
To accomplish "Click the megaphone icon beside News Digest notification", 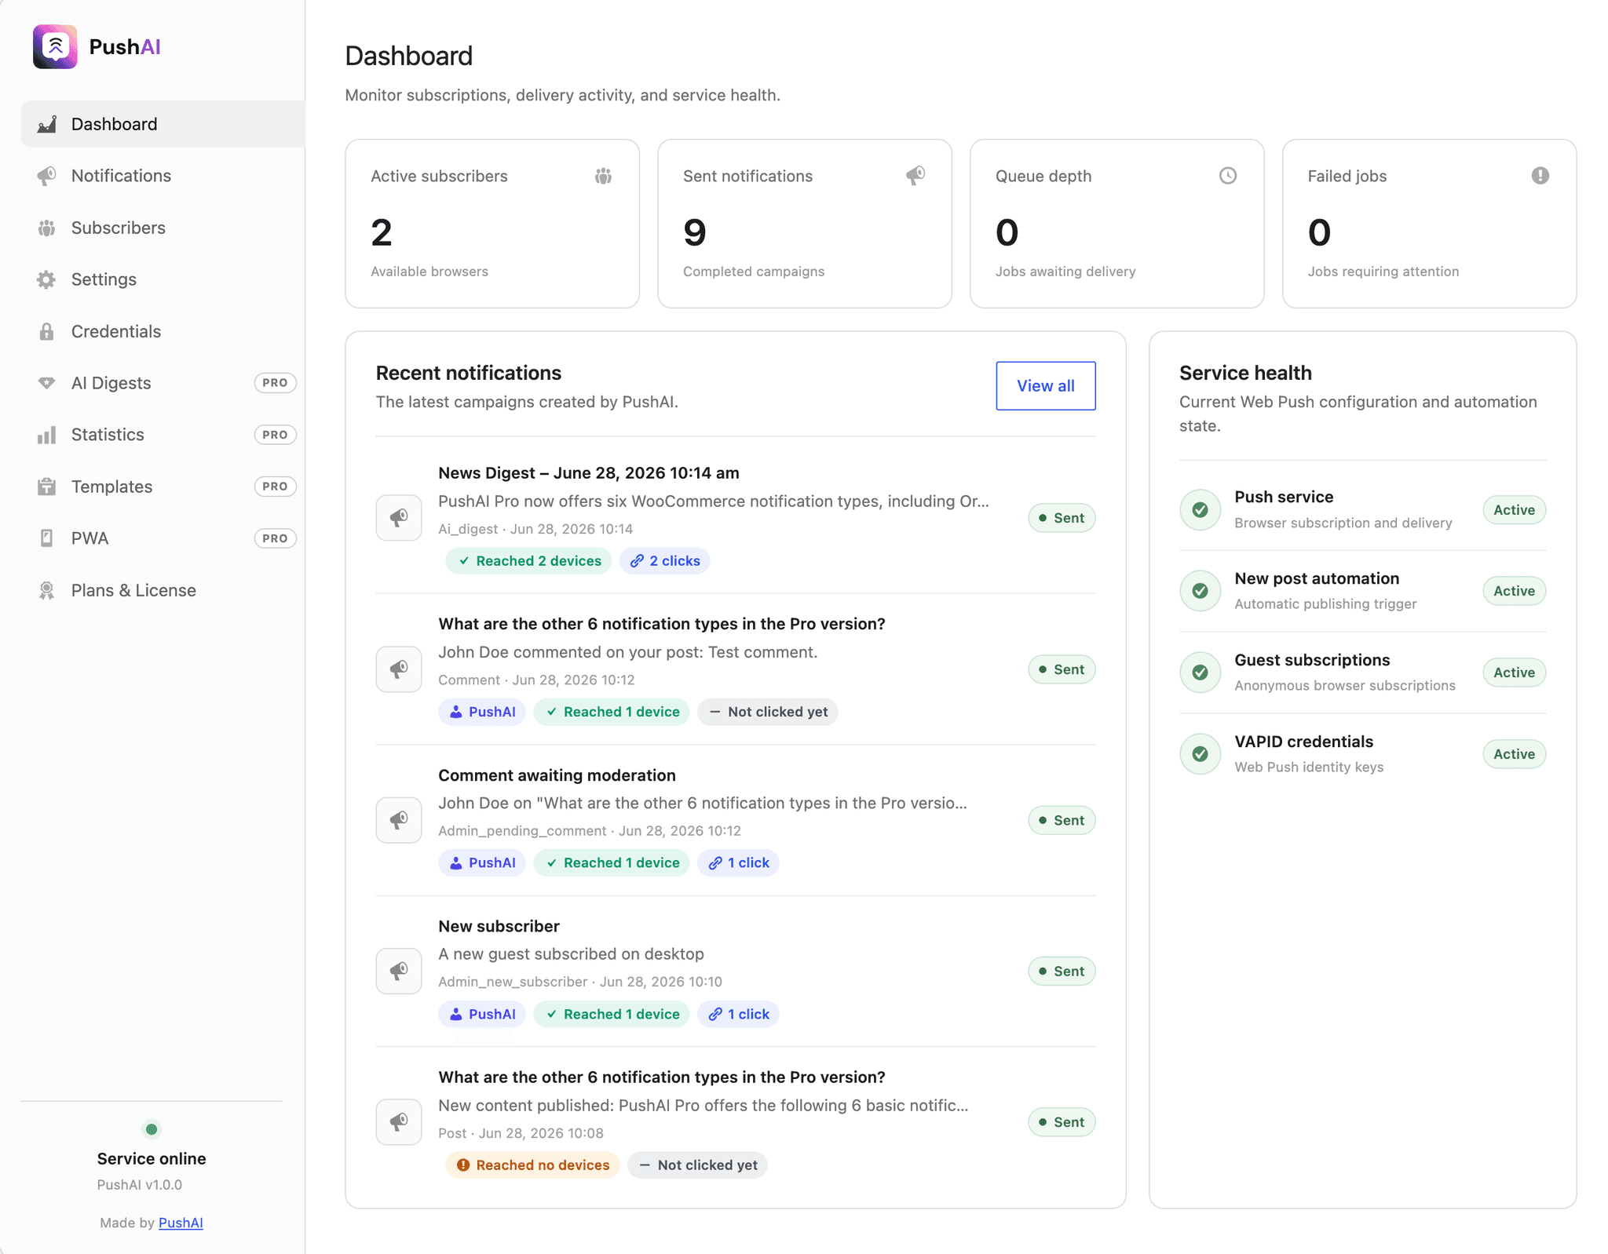I will tap(399, 517).
